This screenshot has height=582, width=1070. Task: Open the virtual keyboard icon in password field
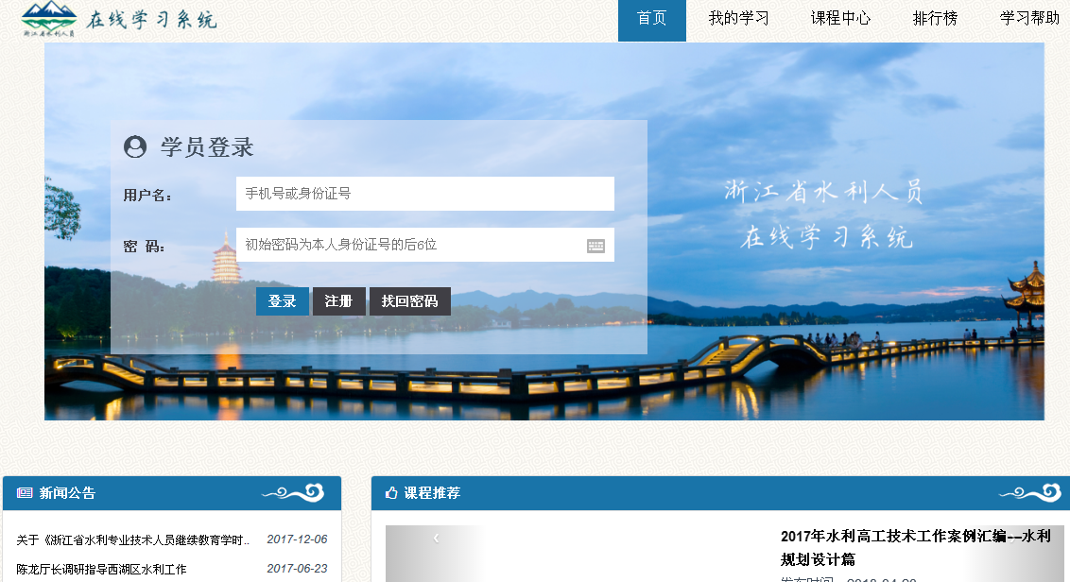(x=595, y=246)
